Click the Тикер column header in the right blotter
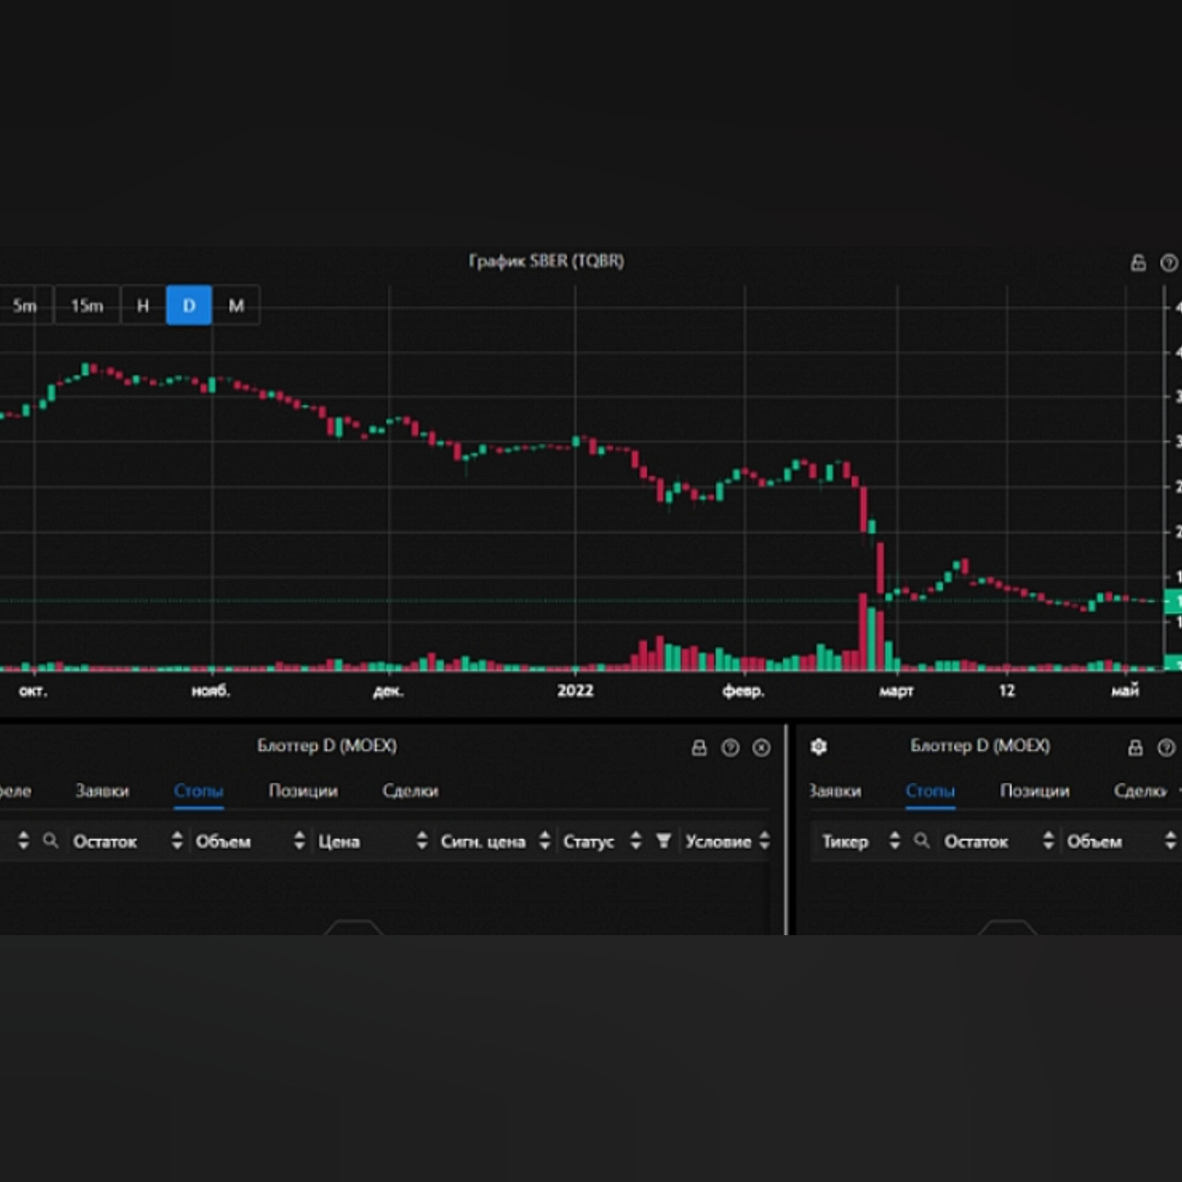The width and height of the screenshot is (1182, 1182). point(845,842)
